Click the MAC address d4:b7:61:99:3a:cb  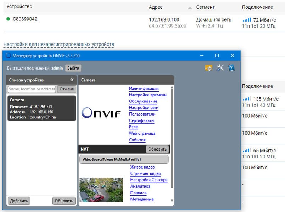click(x=167, y=26)
